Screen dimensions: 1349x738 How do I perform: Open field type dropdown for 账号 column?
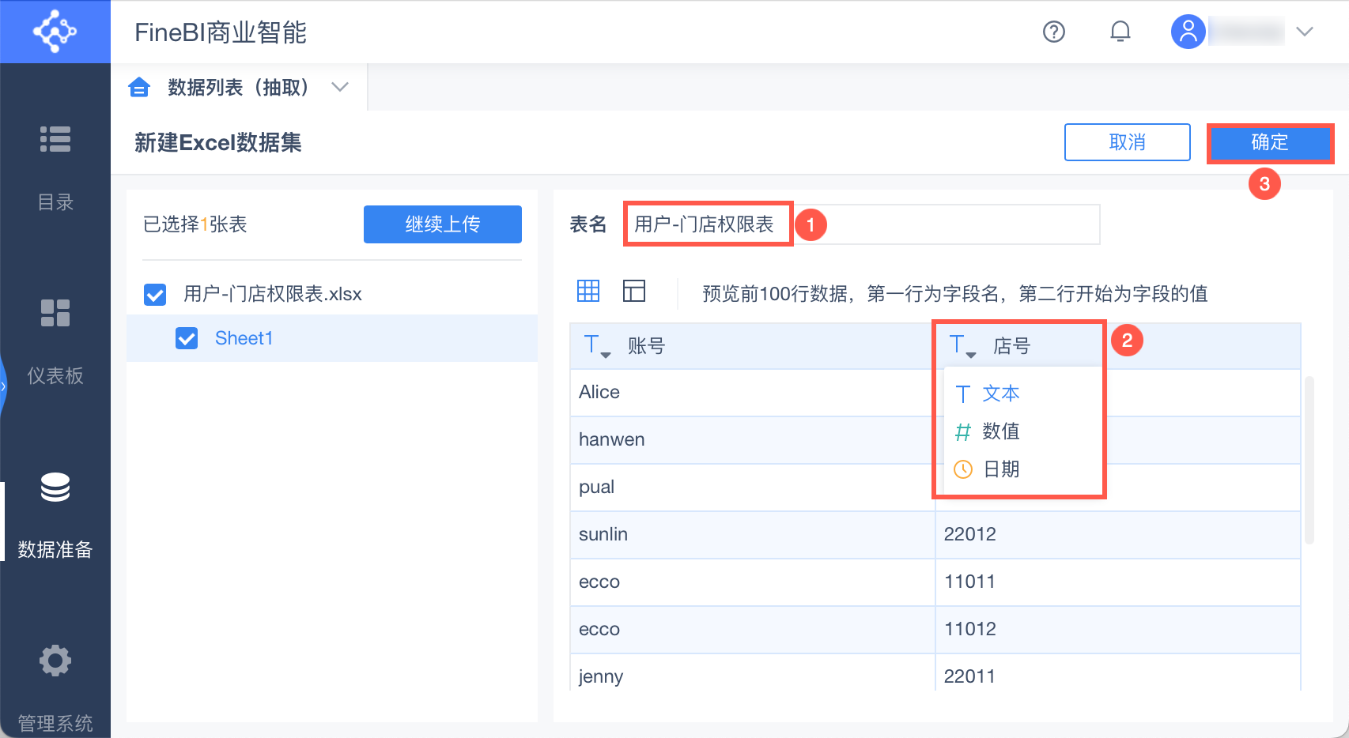[x=597, y=346]
